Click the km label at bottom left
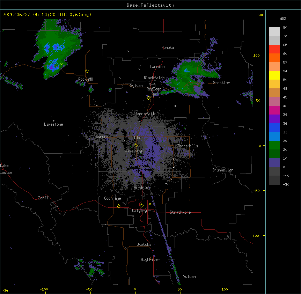This screenshot has height=294, width=301. [x=5, y=290]
